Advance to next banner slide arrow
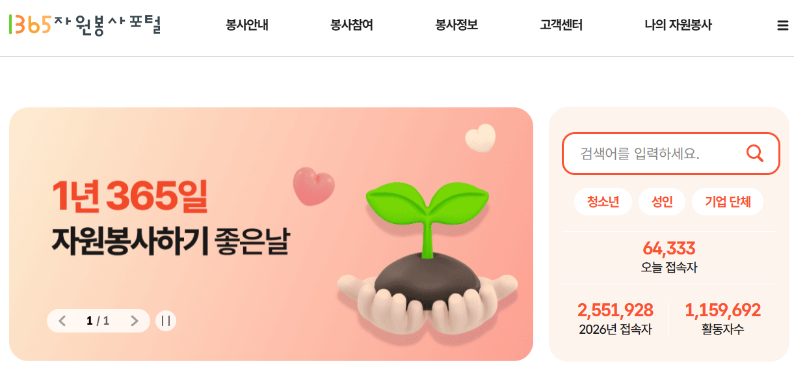The width and height of the screenshot is (794, 367). (x=135, y=321)
